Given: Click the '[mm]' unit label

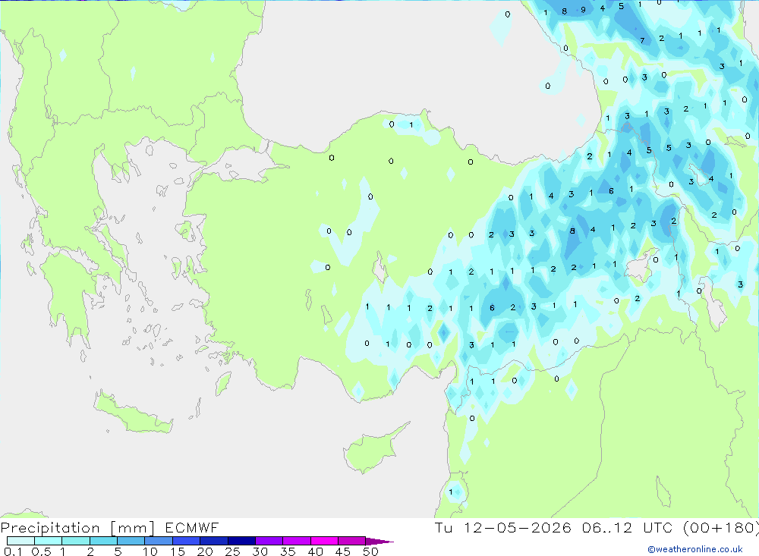Looking at the screenshot, I should click(x=133, y=528).
